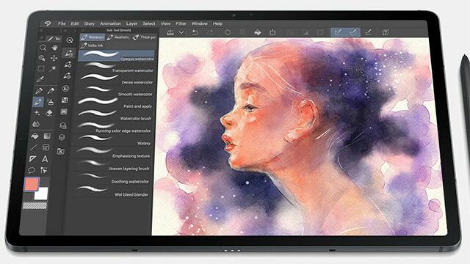Pick the Eyedropper tool
Image resolution: width=470 pixels, height=264 pixels.
tap(40, 79)
